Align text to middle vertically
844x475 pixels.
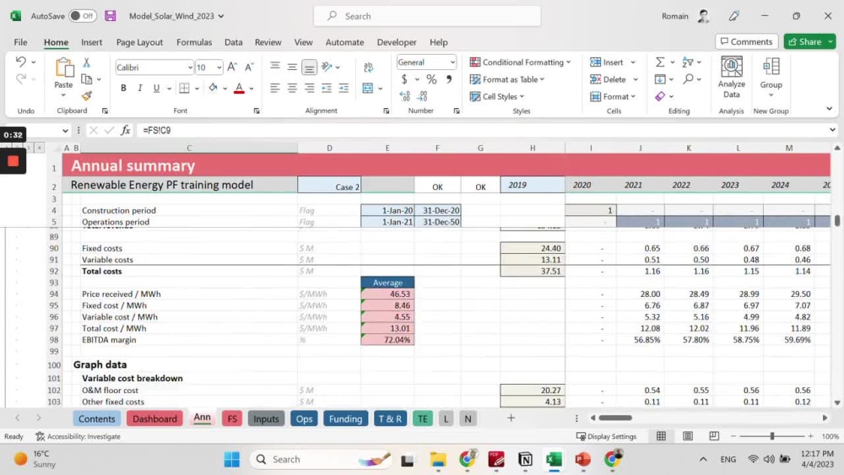click(292, 67)
